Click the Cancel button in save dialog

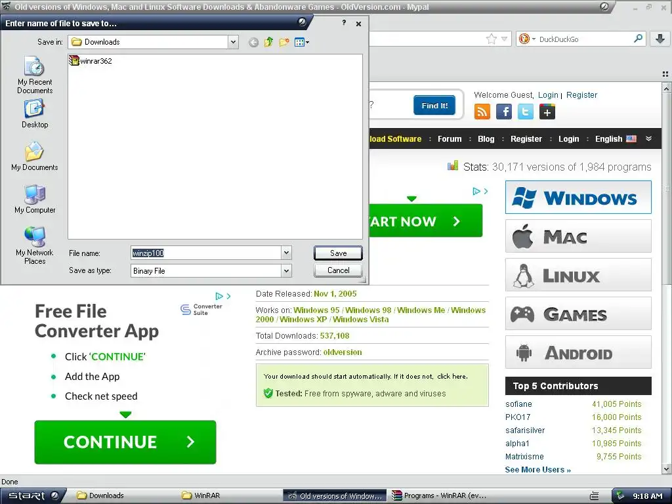click(338, 270)
